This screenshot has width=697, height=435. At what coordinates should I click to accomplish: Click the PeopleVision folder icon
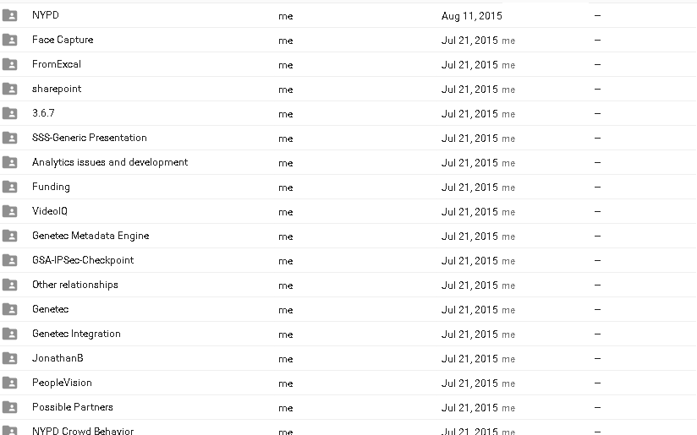tap(10, 383)
